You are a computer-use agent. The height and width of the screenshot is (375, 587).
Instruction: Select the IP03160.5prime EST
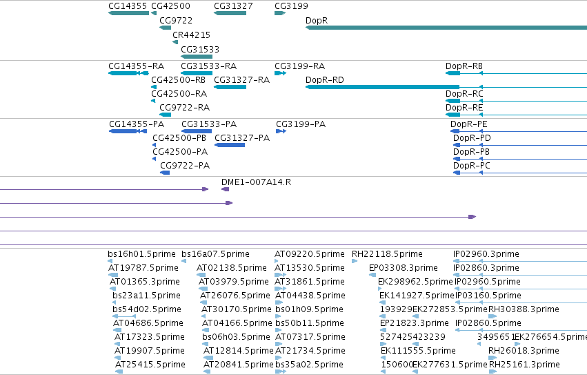click(x=521, y=302)
